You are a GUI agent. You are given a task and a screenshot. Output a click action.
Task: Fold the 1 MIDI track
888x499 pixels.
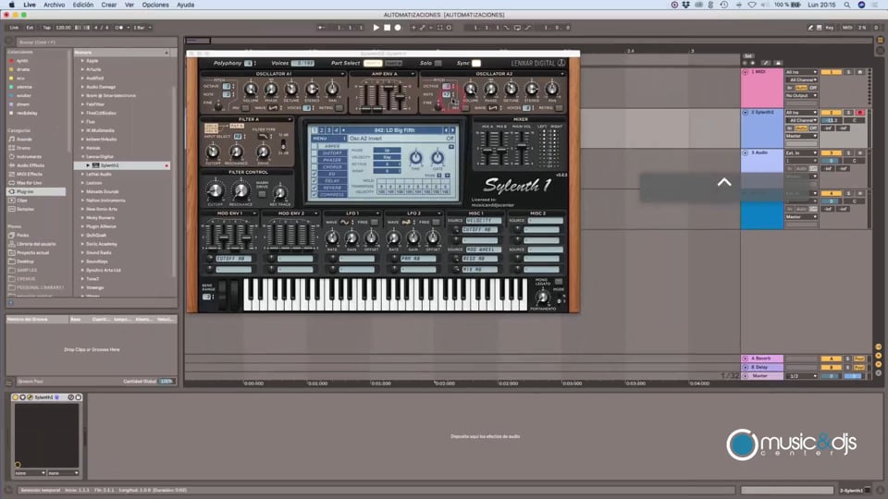pyautogui.click(x=746, y=72)
